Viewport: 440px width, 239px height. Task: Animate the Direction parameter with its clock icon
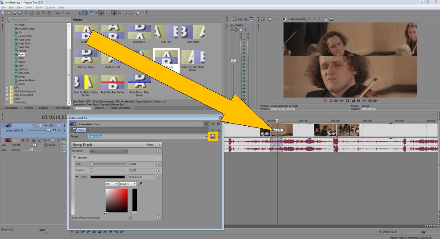pos(158,151)
